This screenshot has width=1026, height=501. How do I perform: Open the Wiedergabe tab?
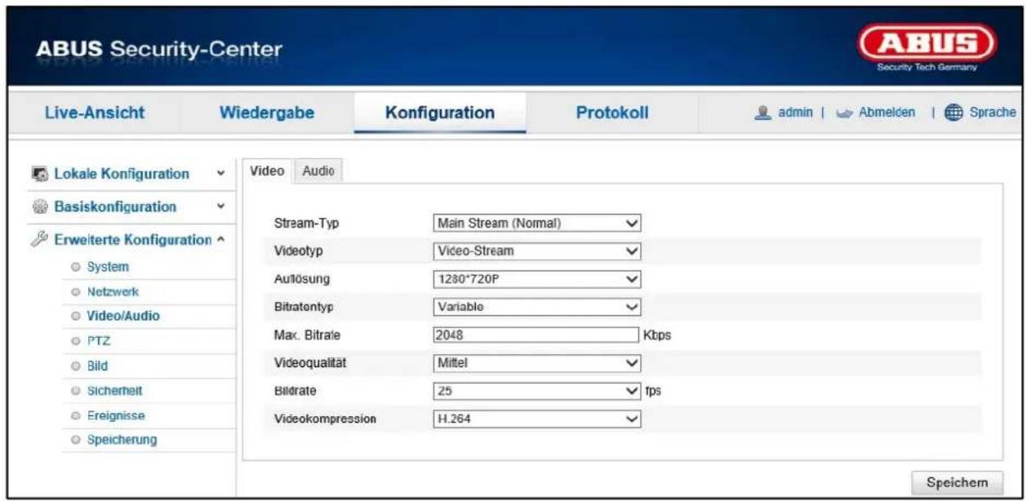pos(267,113)
